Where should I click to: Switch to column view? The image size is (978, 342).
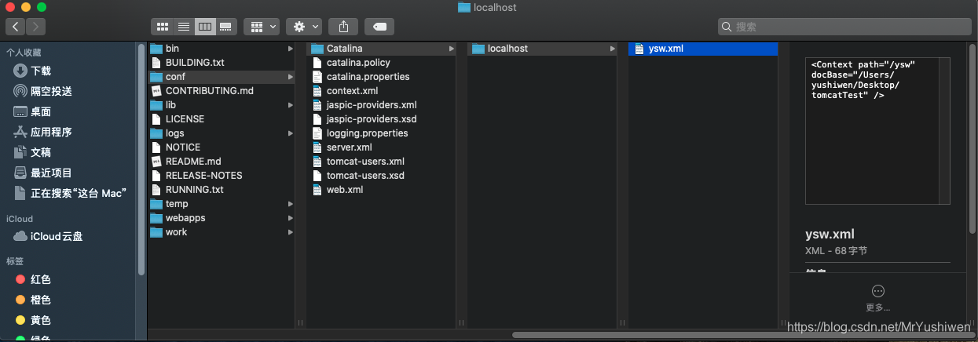pyautogui.click(x=204, y=27)
